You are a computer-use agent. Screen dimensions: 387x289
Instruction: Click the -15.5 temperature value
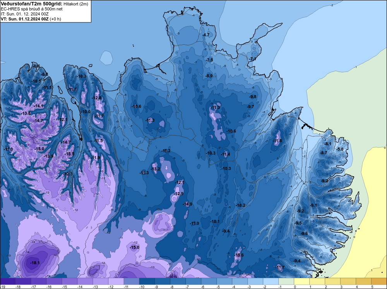coord(69,154)
